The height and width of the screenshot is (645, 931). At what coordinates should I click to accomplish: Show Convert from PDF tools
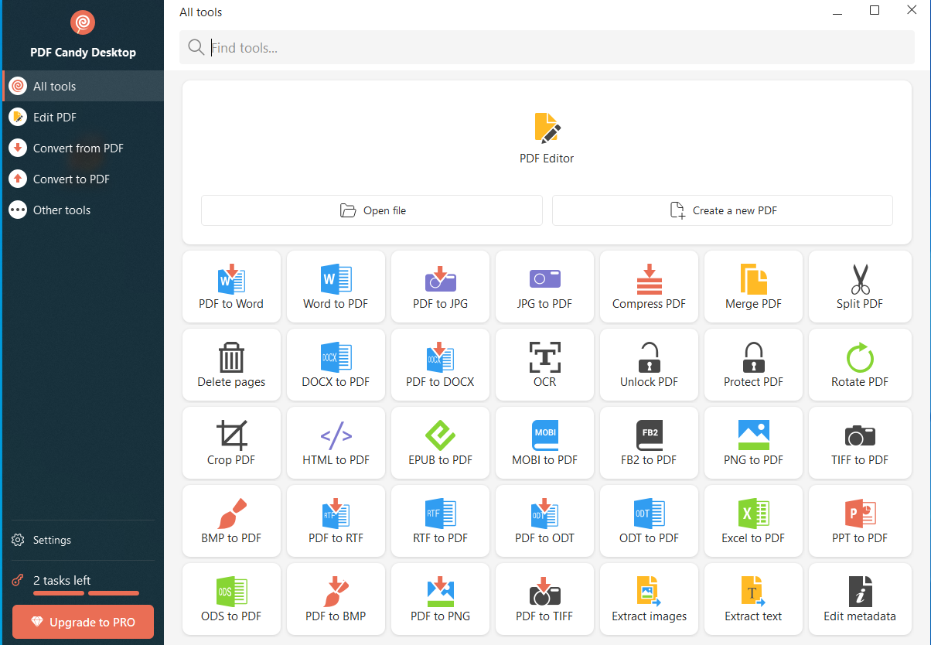(84, 148)
